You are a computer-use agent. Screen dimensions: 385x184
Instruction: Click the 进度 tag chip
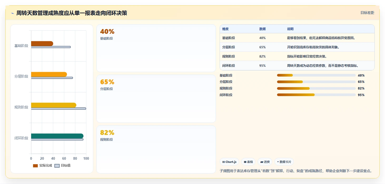[265, 162]
